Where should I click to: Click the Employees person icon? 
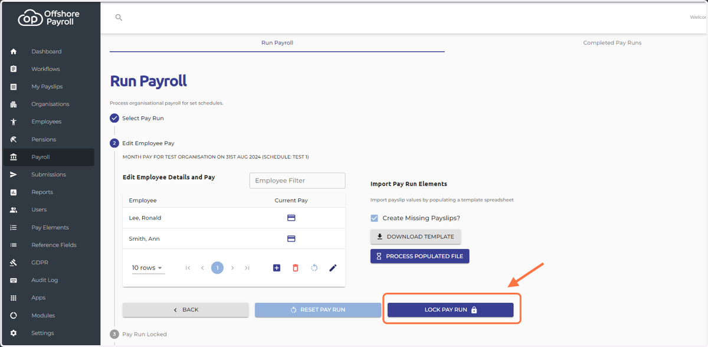[14, 122]
